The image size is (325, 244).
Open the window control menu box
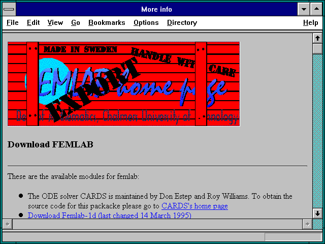click(9, 9)
